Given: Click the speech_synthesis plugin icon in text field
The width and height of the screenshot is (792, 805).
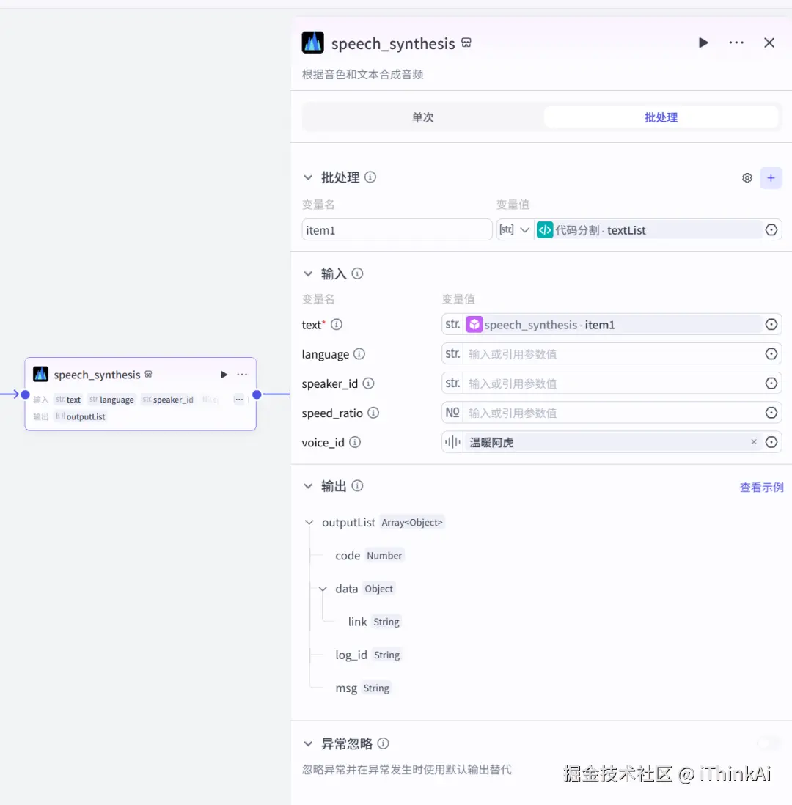Looking at the screenshot, I should [474, 324].
